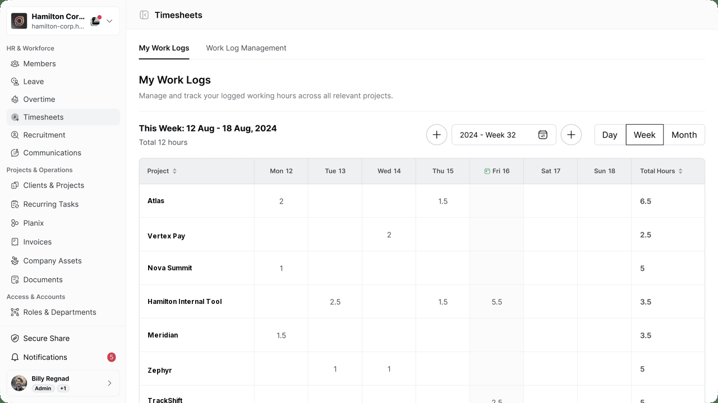The image size is (718, 403).
Task: Click the Communications sidebar icon
Action: click(x=15, y=153)
